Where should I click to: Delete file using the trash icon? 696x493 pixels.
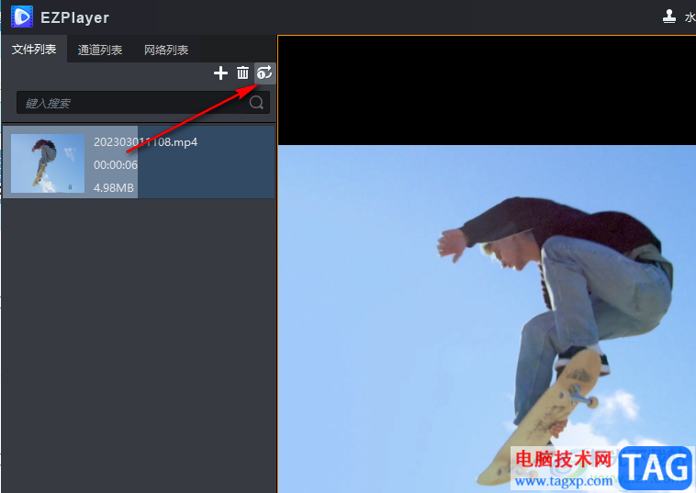[x=242, y=73]
